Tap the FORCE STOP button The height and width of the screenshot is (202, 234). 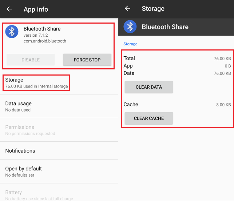[87, 60]
